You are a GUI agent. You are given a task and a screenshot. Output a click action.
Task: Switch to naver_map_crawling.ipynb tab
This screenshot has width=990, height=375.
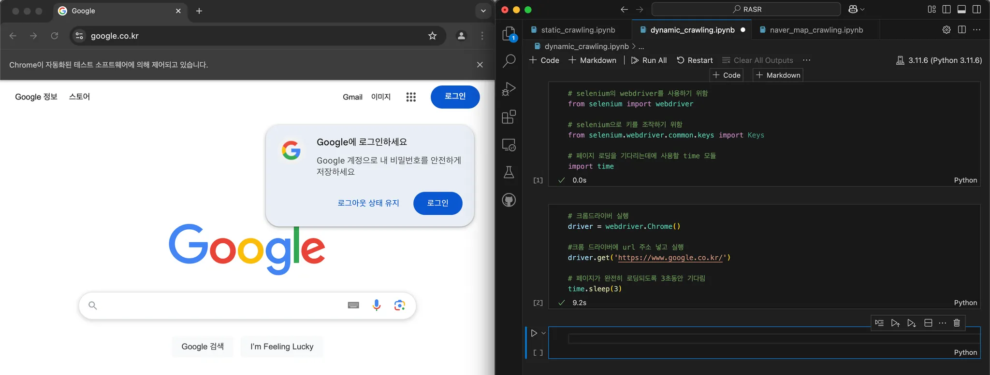tap(816, 30)
